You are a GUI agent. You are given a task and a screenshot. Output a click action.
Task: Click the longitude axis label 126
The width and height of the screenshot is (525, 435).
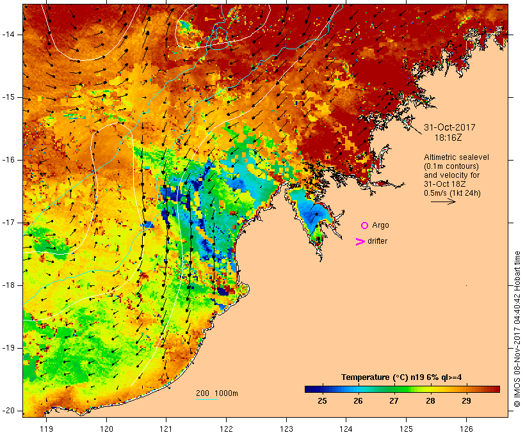(466, 429)
